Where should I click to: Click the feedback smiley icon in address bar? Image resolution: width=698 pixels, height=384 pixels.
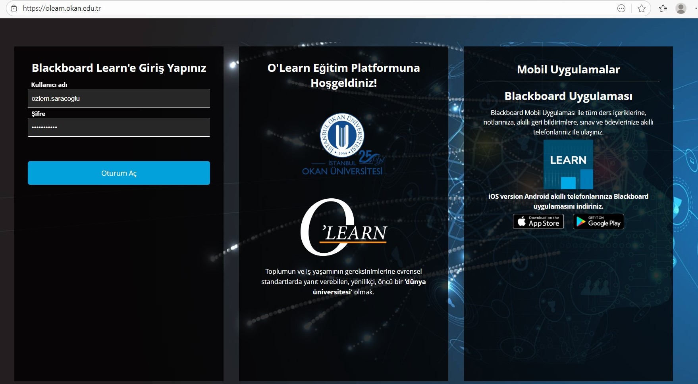[x=621, y=8]
